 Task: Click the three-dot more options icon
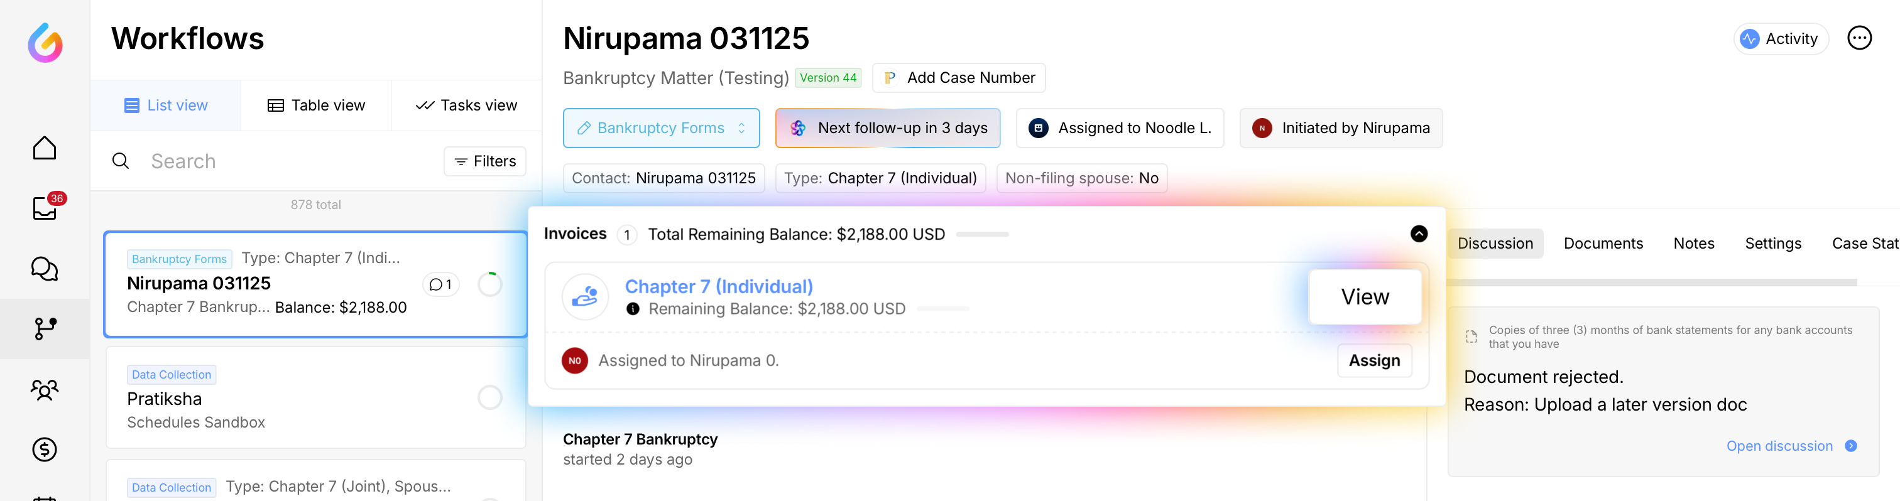click(x=1859, y=38)
